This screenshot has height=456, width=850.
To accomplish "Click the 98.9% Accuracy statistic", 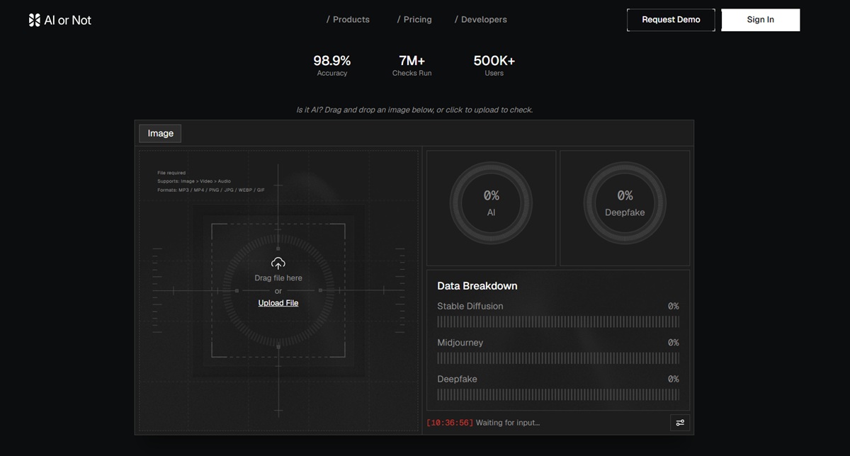I will tap(332, 65).
